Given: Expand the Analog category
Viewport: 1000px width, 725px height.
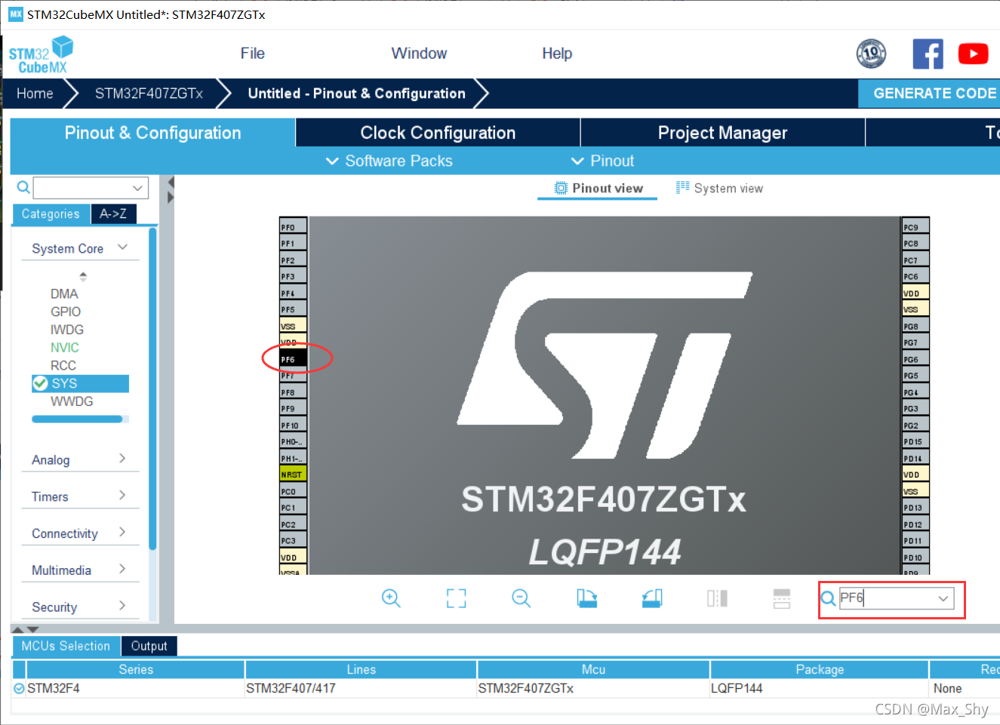Looking at the screenshot, I should (122, 459).
